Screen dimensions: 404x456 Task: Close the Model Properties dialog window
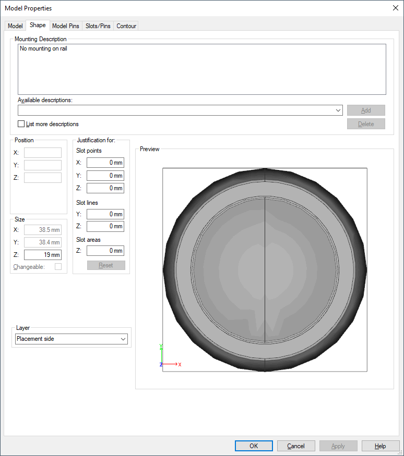tap(395, 8)
